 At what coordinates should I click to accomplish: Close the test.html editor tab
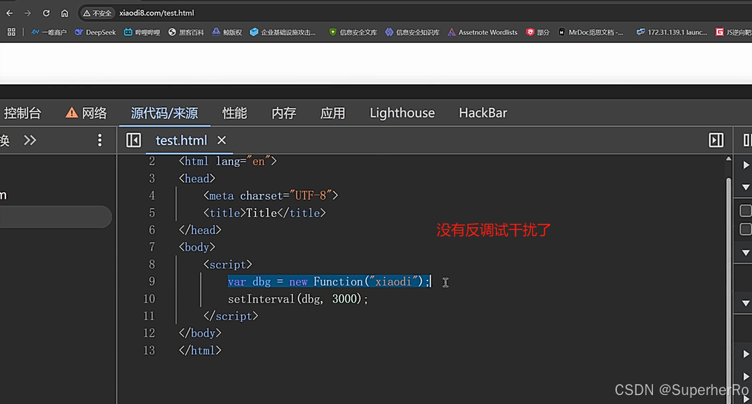coord(222,140)
